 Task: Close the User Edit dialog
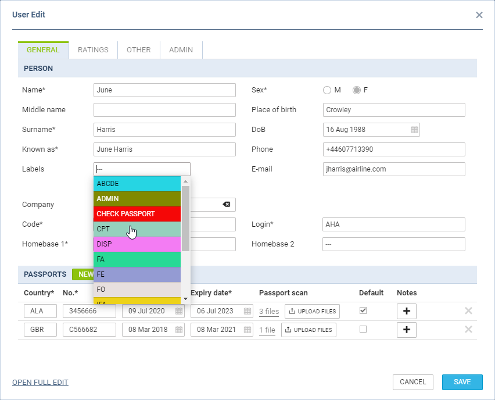[x=479, y=15]
